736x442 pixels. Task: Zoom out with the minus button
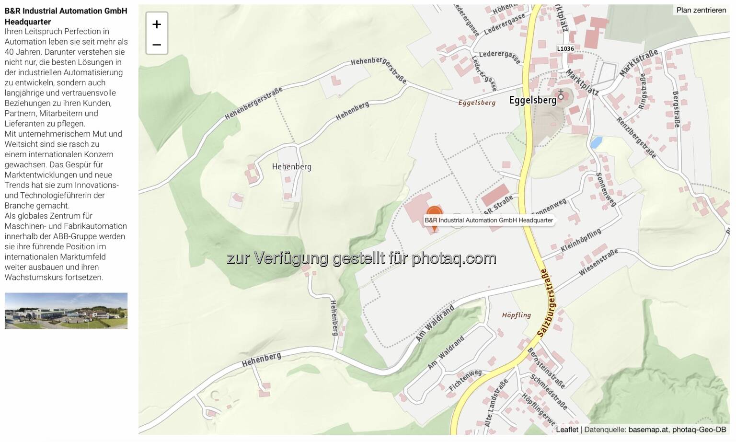(x=157, y=45)
